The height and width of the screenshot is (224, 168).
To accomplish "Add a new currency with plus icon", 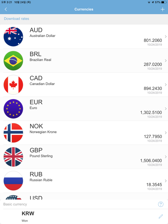I will pyautogui.click(x=163, y=9).
